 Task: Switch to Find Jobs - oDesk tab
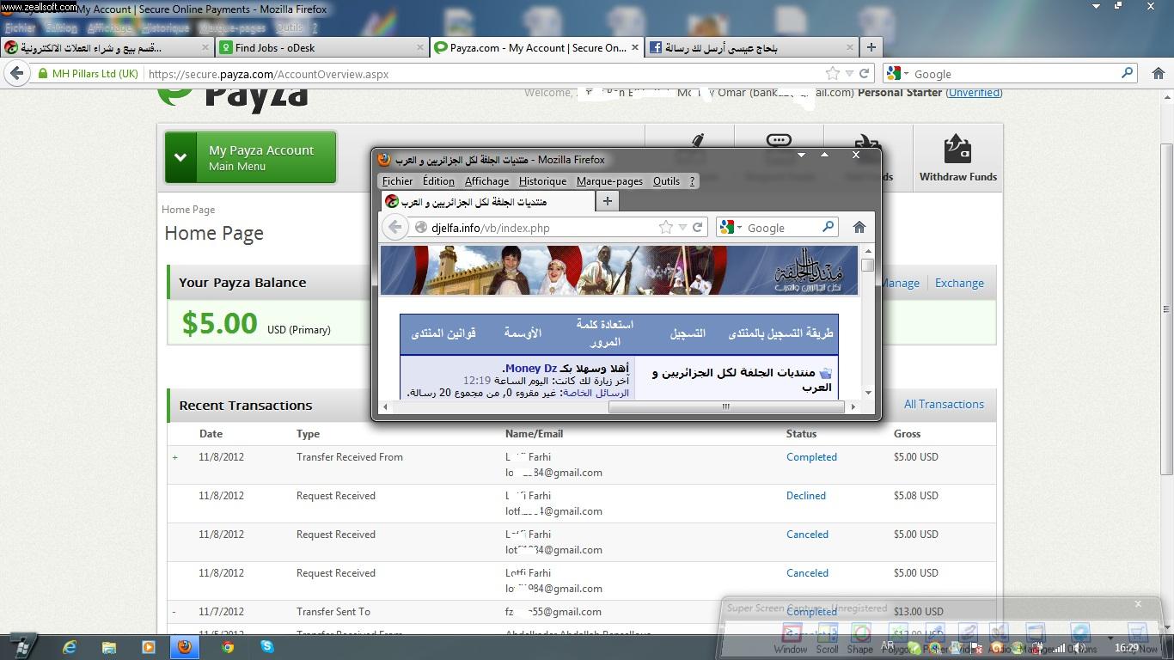pyautogui.click(x=321, y=47)
